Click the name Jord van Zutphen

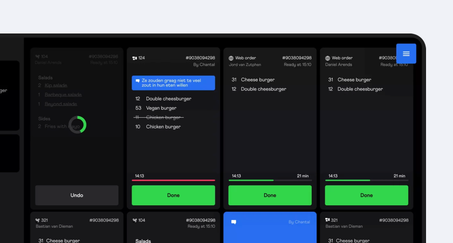(x=245, y=64)
